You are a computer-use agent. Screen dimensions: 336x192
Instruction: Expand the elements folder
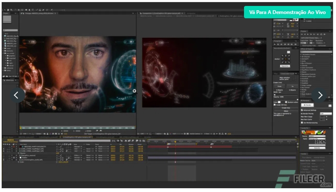[3, 51]
